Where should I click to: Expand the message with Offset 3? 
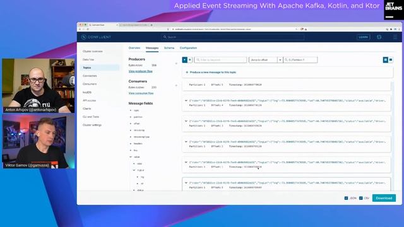pos(186,121)
